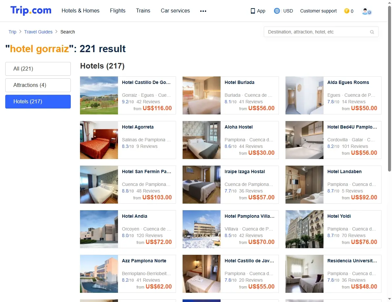Go to Trip breadcrumb link
Screen dimensions: 392x302
click(x=12, y=32)
